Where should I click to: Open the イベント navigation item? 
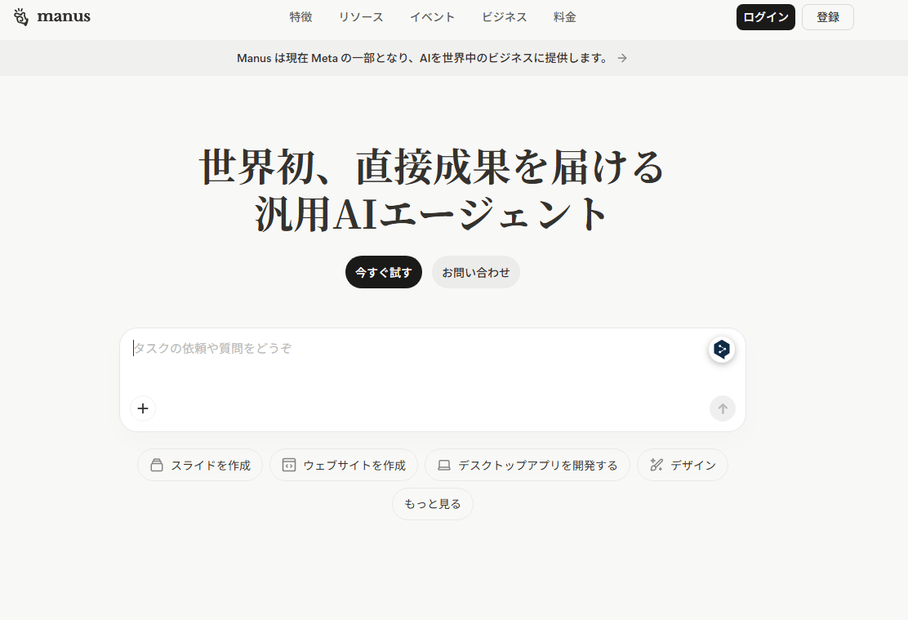pyautogui.click(x=432, y=17)
